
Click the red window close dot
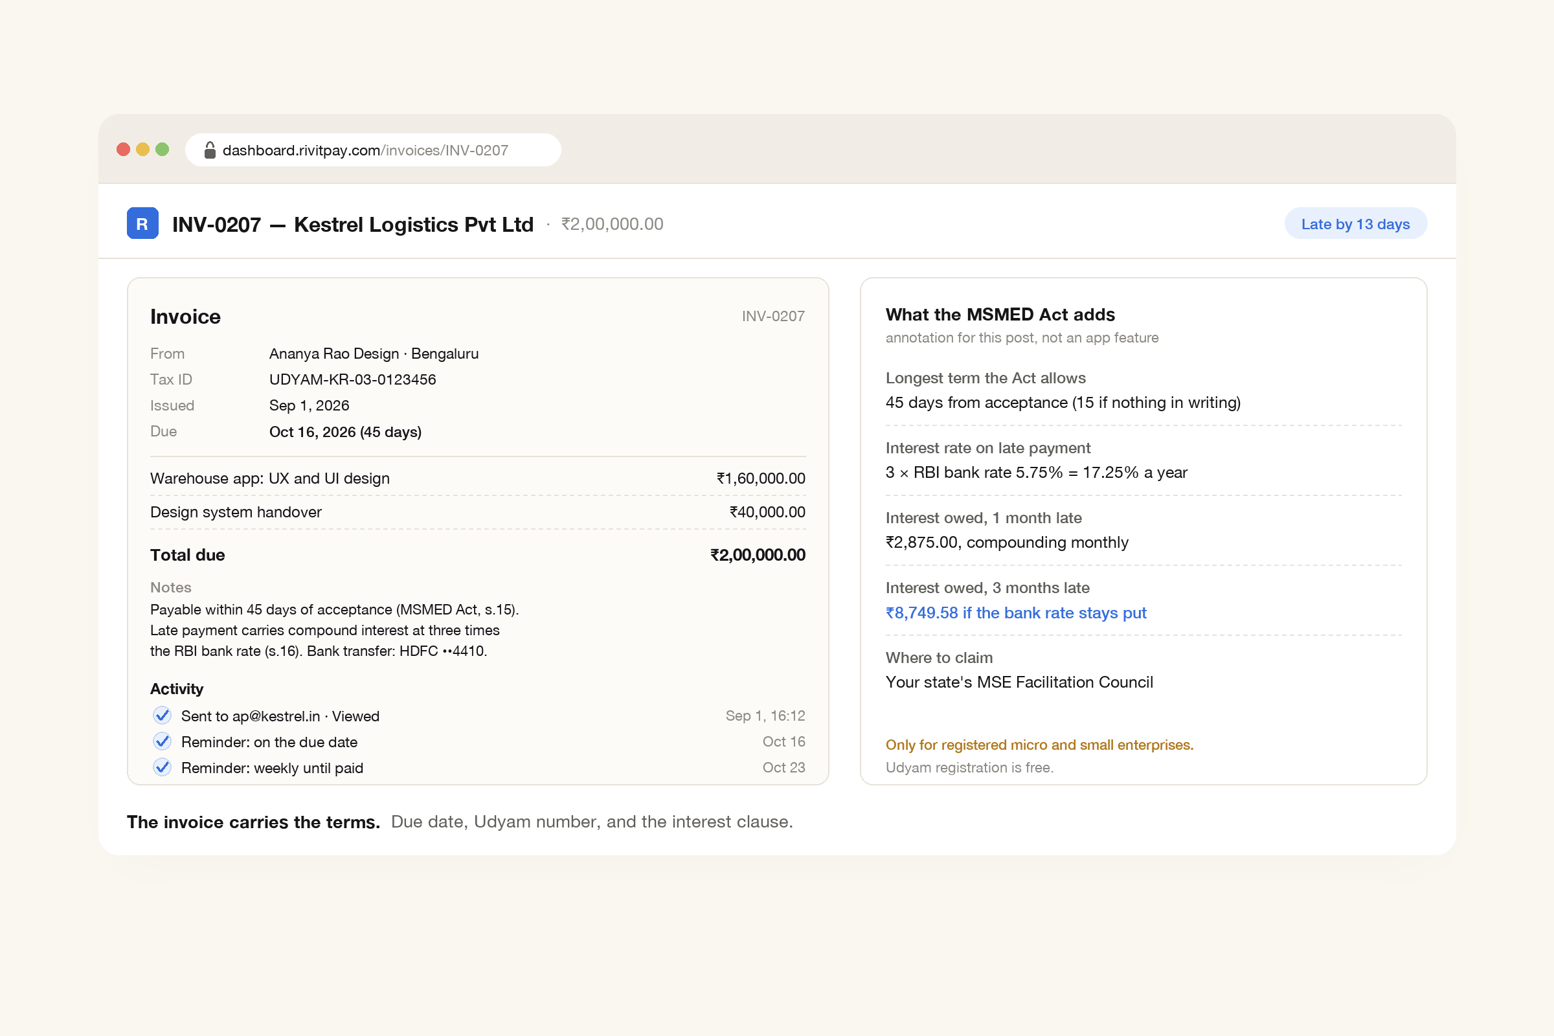(x=123, y=150)
